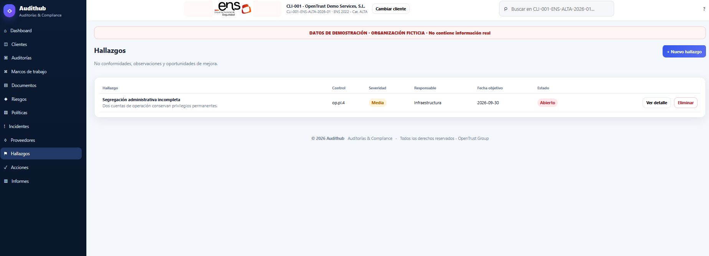Click the 'Abierto' status badge
Screen dimensions: 709x256
tap(547, 103)
